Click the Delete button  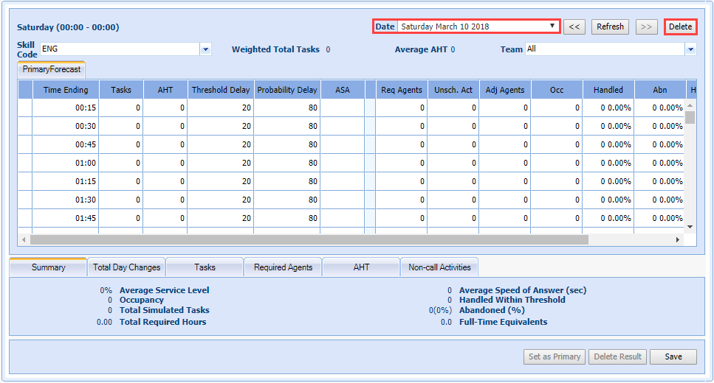tap(680, 27)
